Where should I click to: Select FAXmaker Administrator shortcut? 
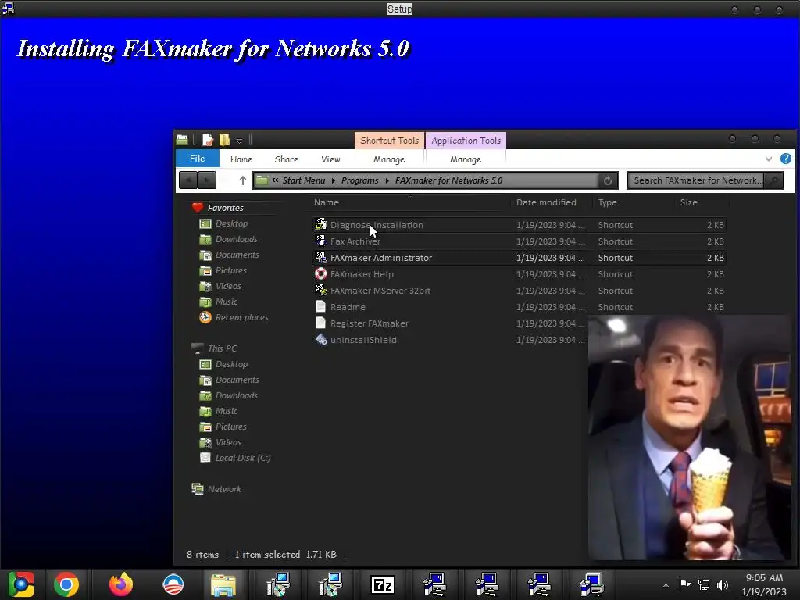click(x=381, y=258)
